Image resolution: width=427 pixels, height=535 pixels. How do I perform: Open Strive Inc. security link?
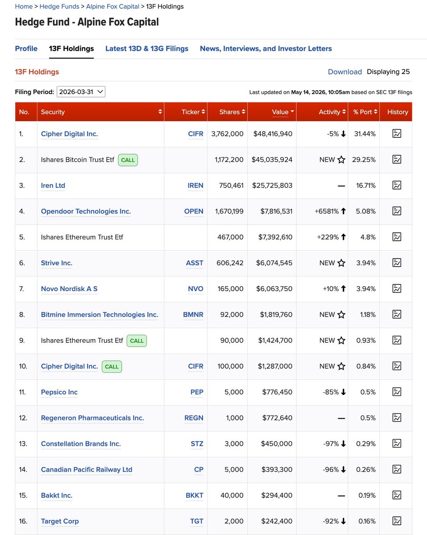[x=57, y=263]
